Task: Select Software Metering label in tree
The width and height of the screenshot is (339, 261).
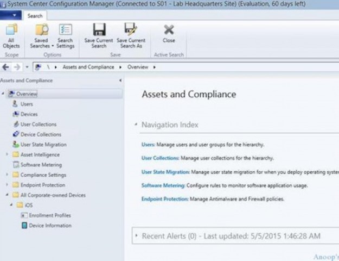Action: point(41,165)
